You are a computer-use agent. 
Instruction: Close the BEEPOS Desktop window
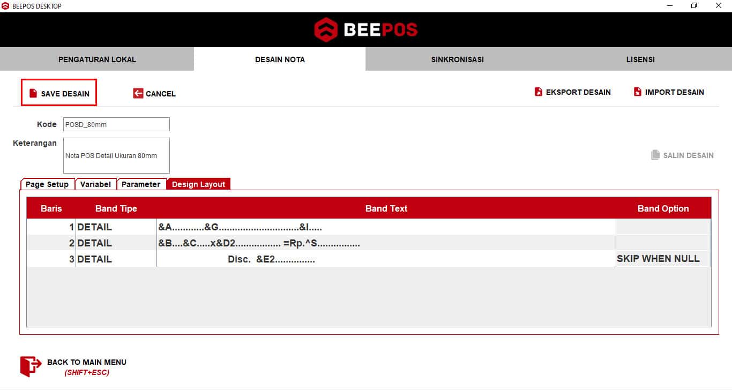click(719, 6)
